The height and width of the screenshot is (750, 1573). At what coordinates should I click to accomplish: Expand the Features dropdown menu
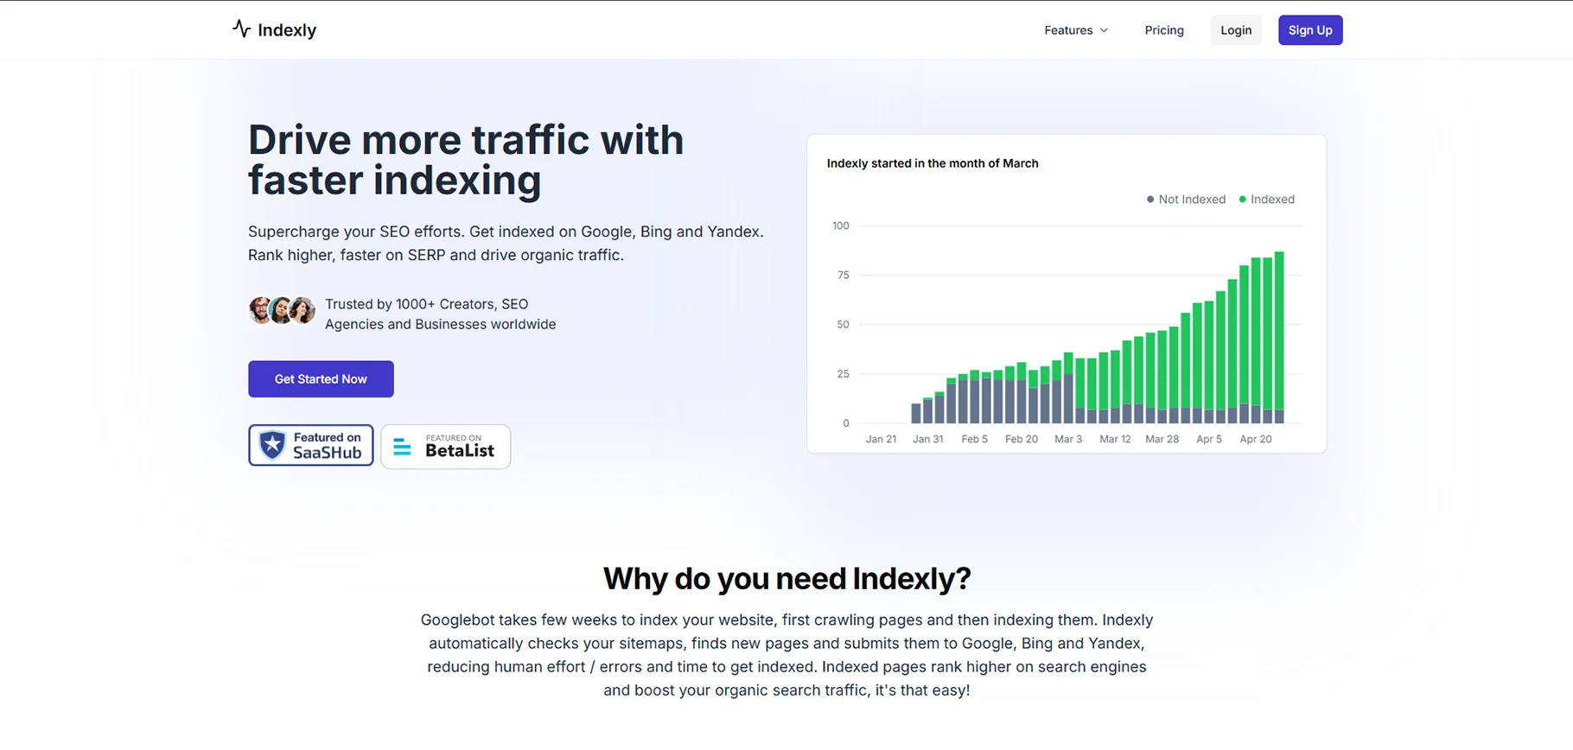coord(1076,30)
